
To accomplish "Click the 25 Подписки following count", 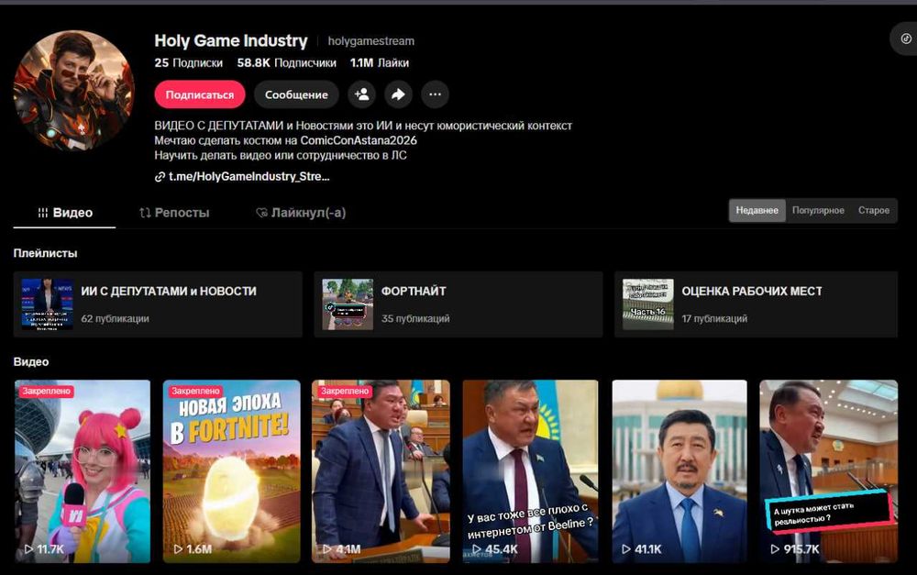I will click(188, 63).
